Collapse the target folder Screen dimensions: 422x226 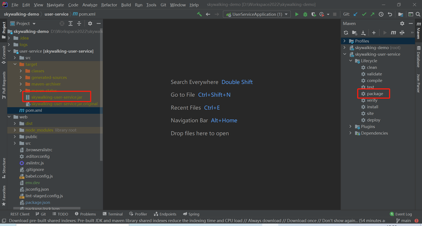click(15, 64)
